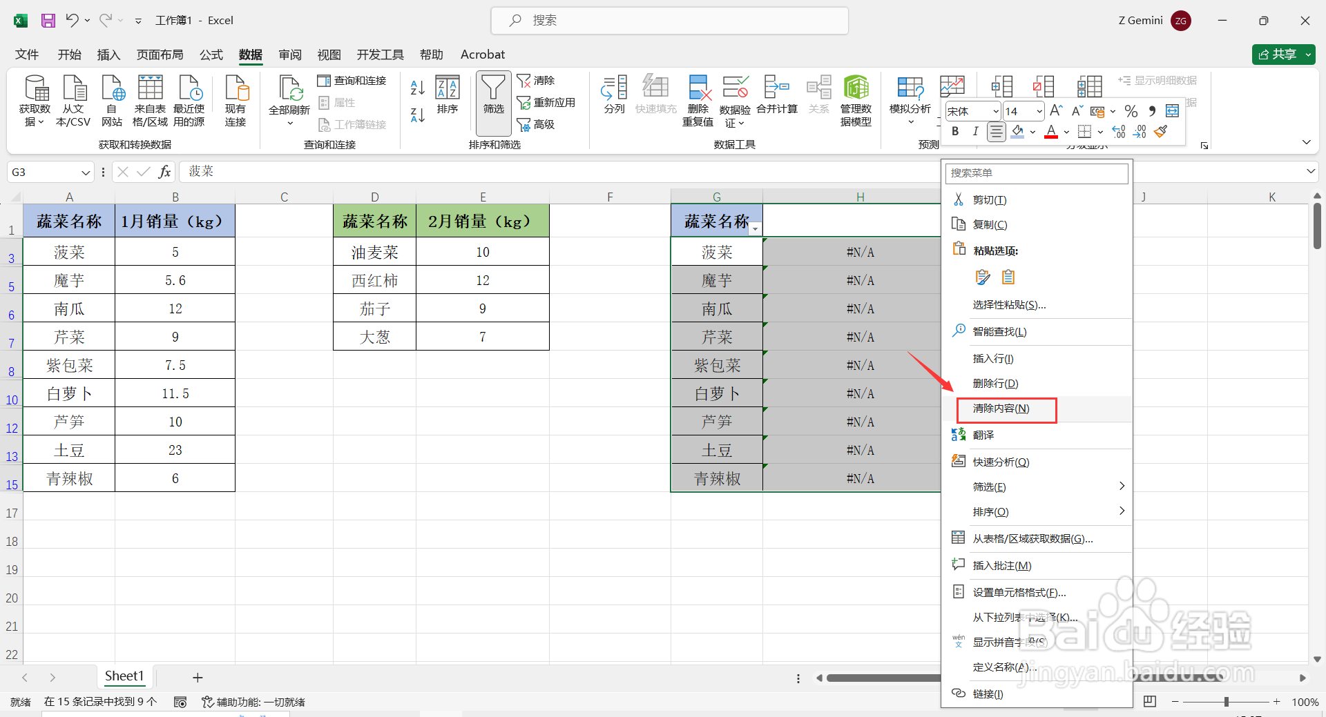Viewport: 1326px width, 717px height.
Task: Adjust the zoom slider at bottom right
Action: [1227, 702]
